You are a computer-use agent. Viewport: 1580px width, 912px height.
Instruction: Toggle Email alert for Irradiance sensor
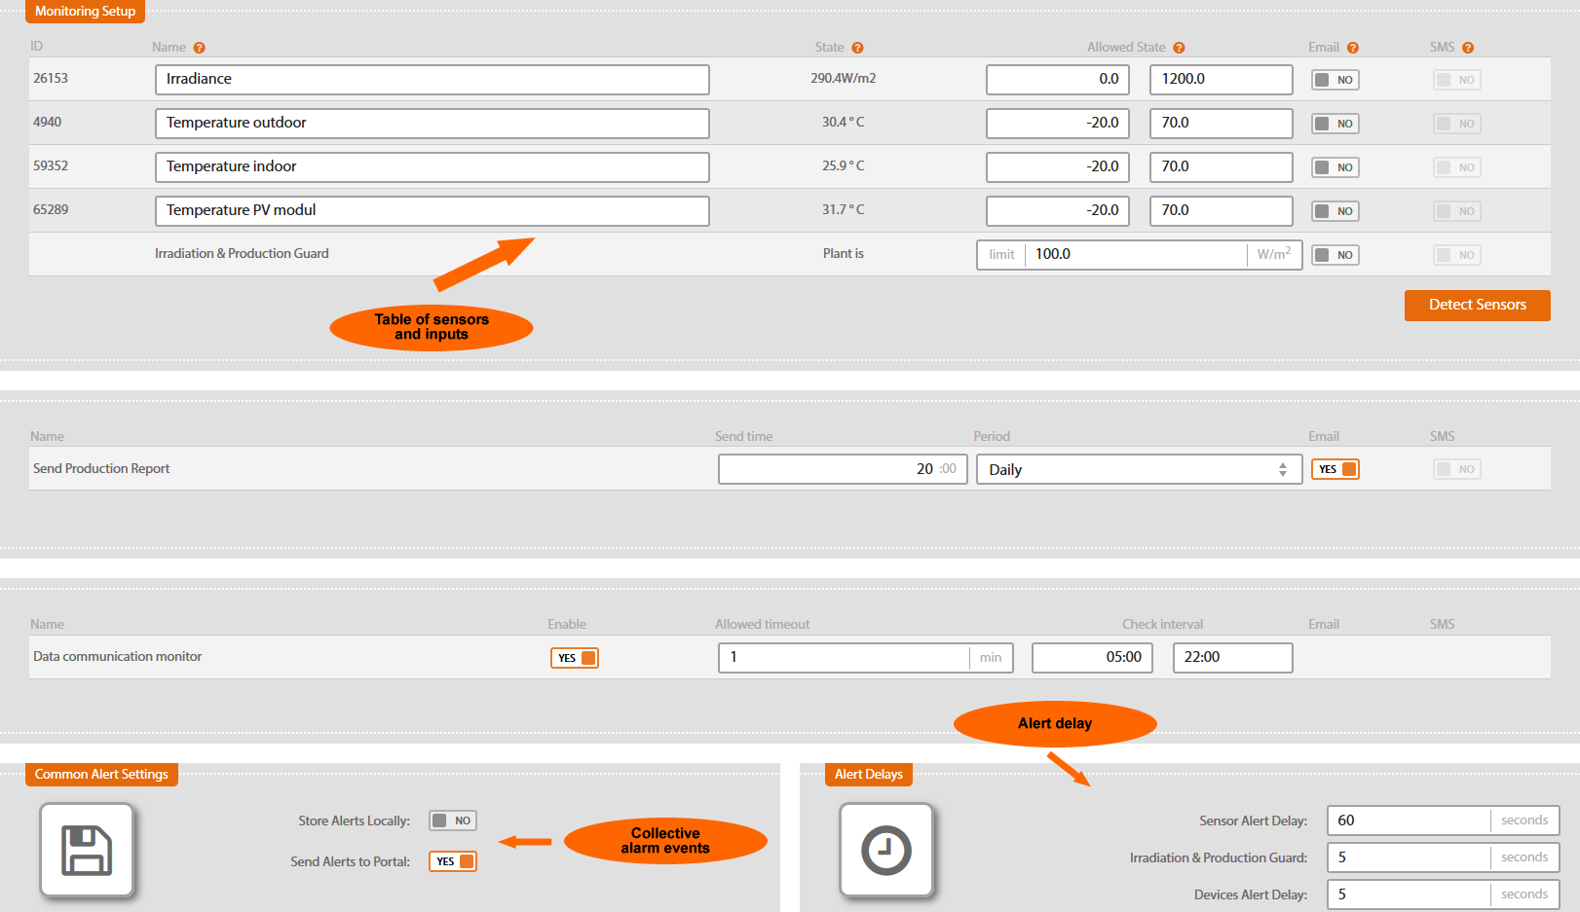[1335, 80]
